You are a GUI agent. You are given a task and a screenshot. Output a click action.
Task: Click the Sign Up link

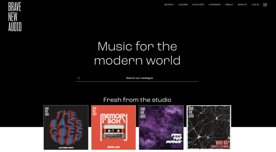tap(242, 5)
